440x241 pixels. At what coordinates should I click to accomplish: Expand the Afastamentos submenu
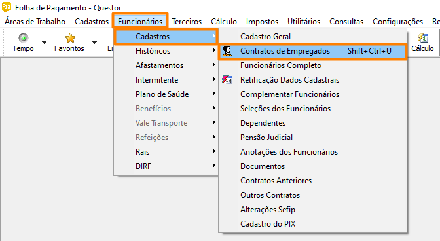click(x=166, y=65)
